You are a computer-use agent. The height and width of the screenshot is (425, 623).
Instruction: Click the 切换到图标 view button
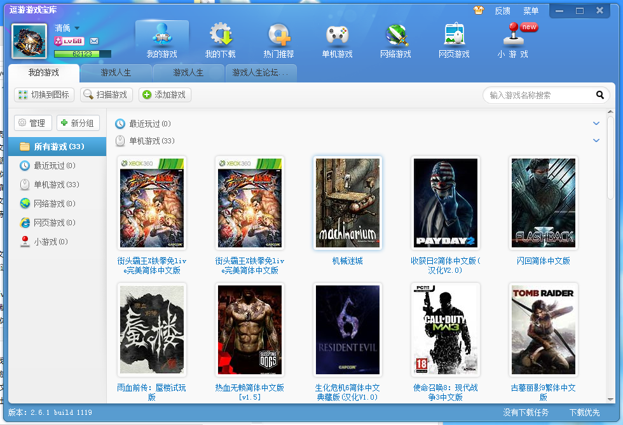coord(44,95)
